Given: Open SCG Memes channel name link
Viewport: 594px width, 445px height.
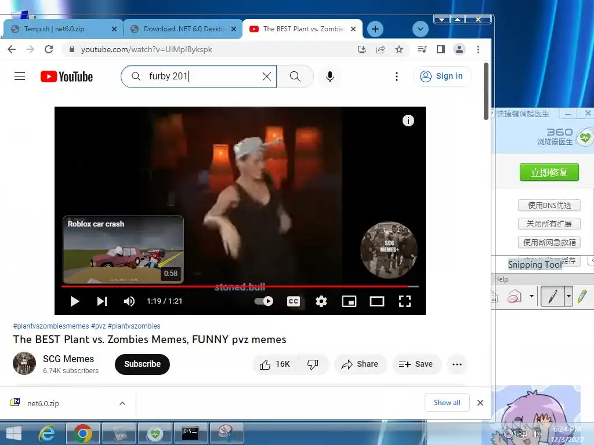Looking at the screenshot, I should pyautogui.click(x=68, y=359).
